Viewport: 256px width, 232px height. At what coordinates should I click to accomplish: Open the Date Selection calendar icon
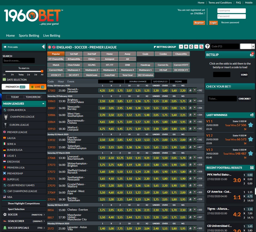[x=4, y=79]
